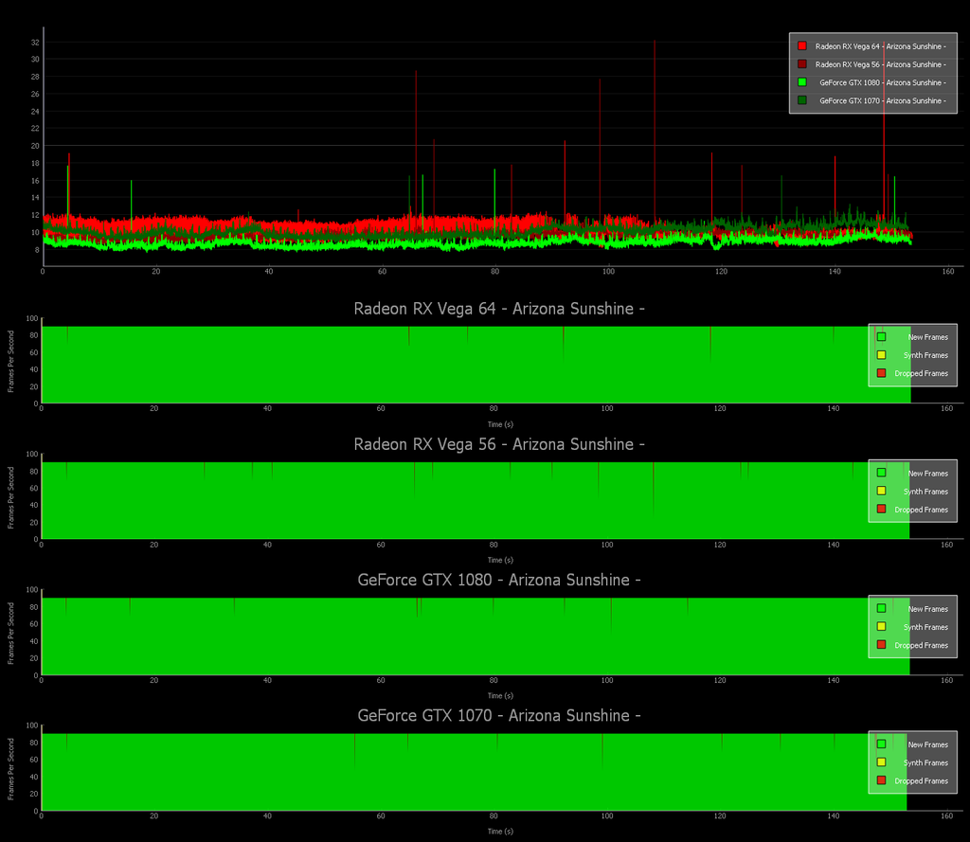Viewport: 970px width, 842px height.
Task: Click 'Synth Frames' label in GTX 1080 legend
Action: (x=925, y=627)
